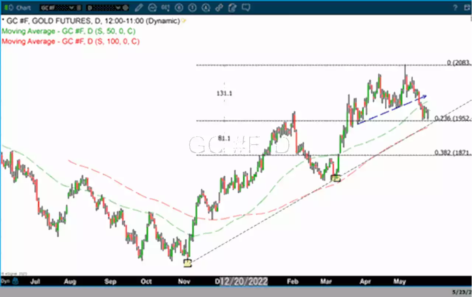Click the 0.382 (1871) Fibonacci level label
Screen dimensions: 472x297
point(453,152)
